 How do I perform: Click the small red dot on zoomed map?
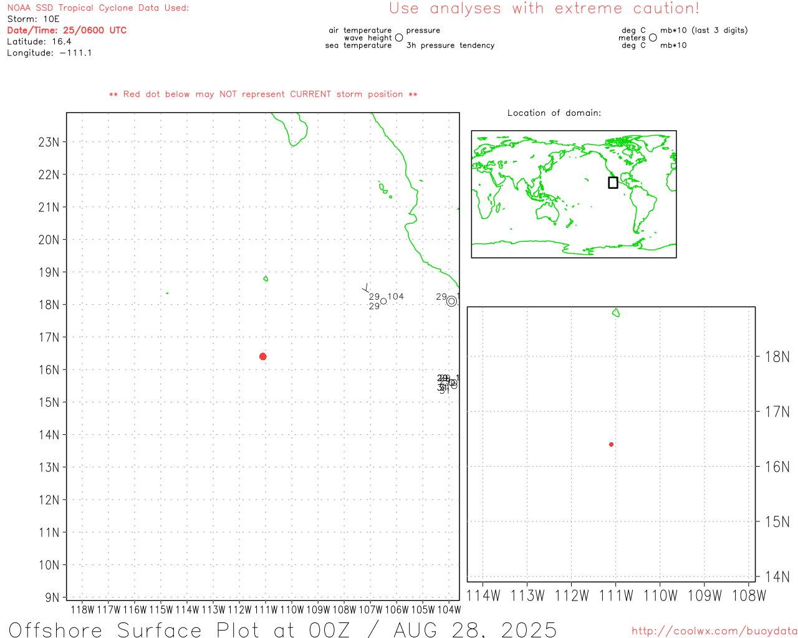coord(611,444)
